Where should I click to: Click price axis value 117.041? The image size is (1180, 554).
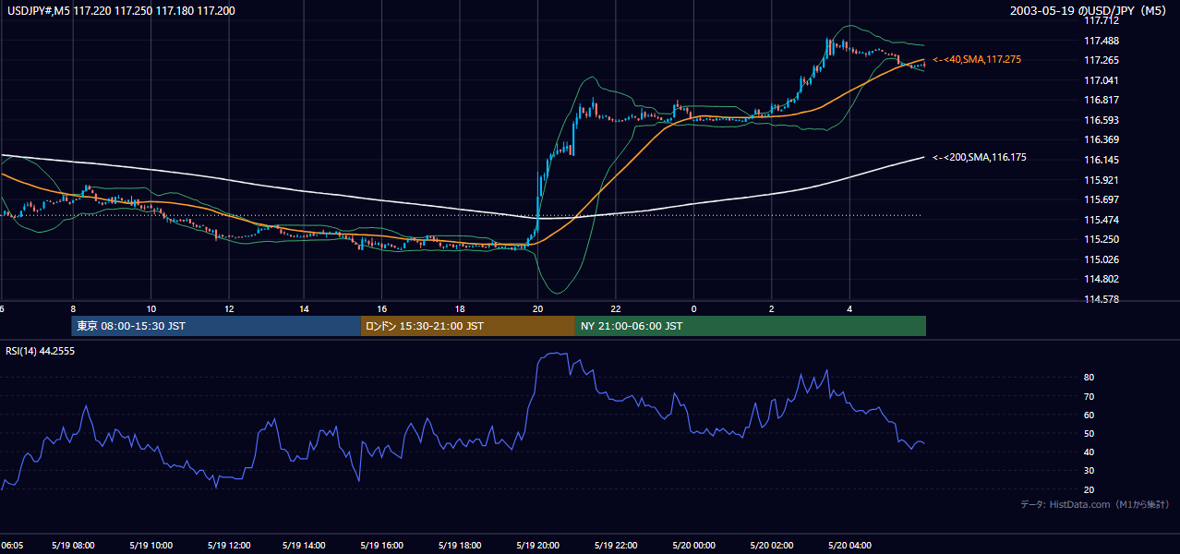pos(1102,80)
